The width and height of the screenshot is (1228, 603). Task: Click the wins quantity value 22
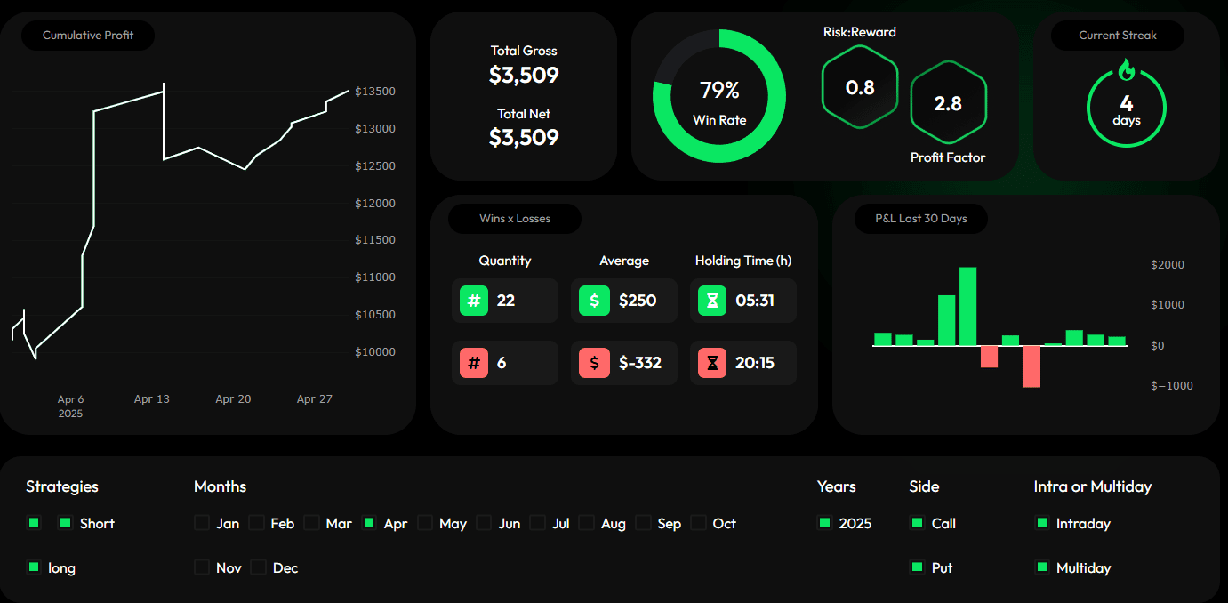point(506,301)
